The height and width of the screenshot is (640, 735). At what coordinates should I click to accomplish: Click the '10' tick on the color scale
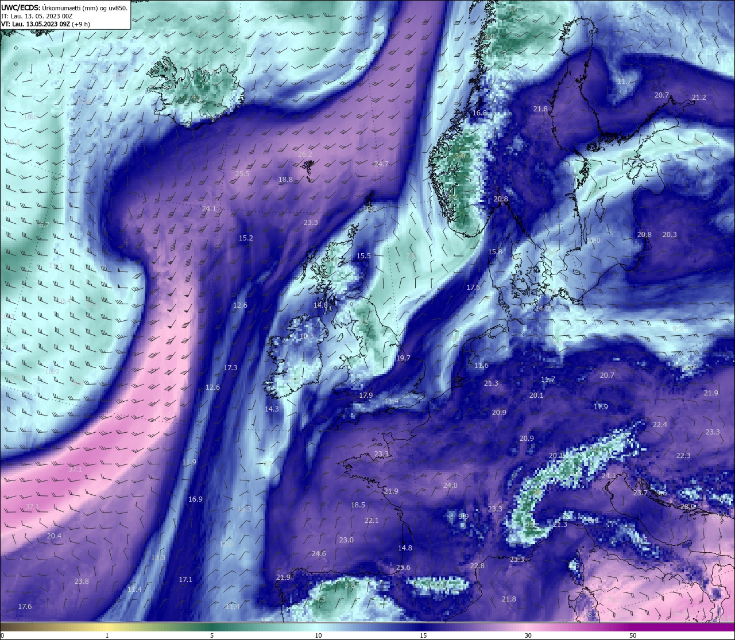[x=318, y=635]
